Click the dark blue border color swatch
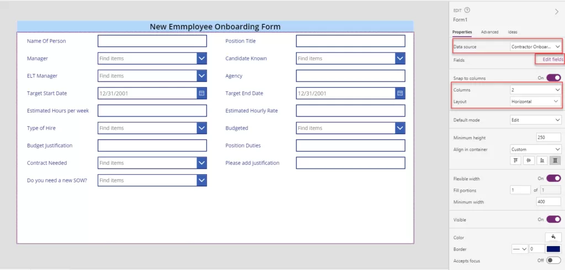Screen dimensions: 565x270 point(553,249)
